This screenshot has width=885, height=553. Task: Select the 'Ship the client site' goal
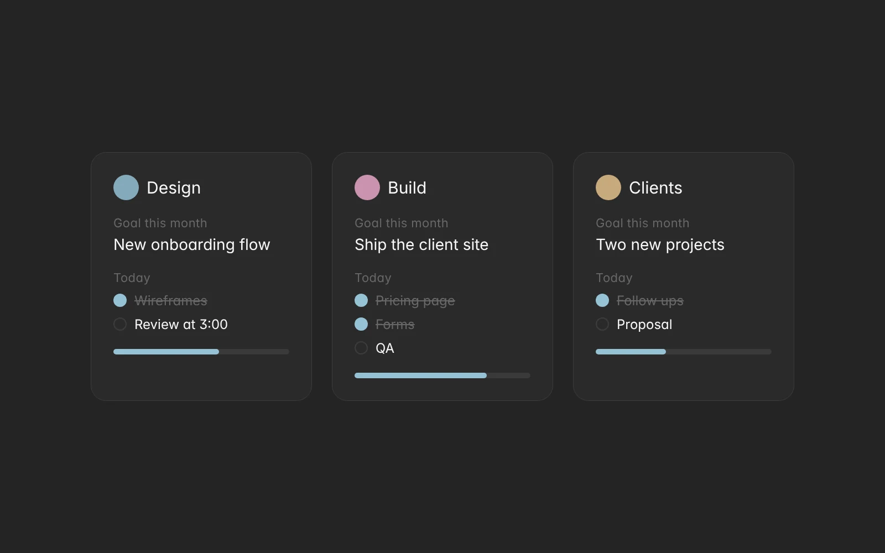click(x=421, y=245)
